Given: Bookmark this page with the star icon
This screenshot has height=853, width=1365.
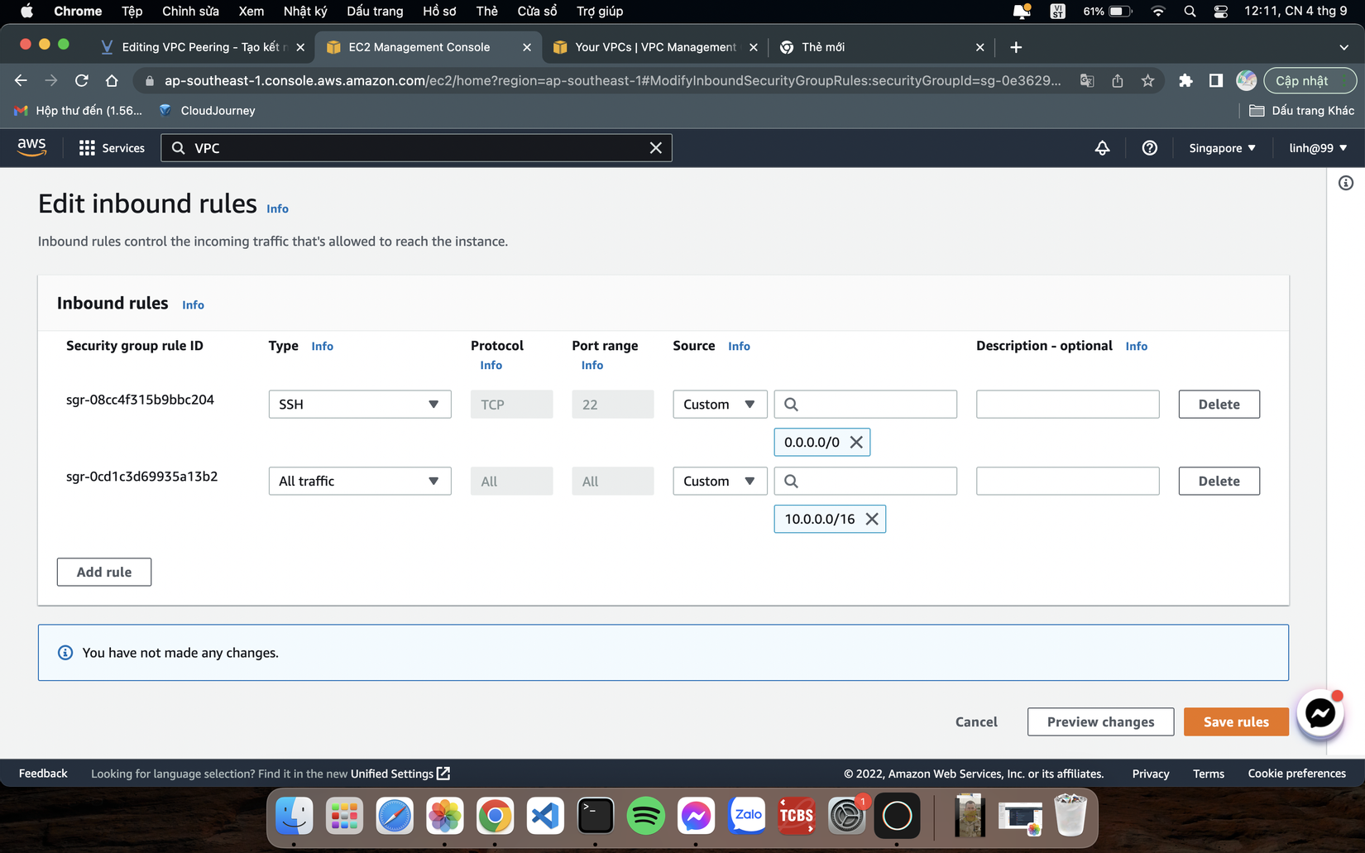Looking at the screenshot, I should 1147,80.
